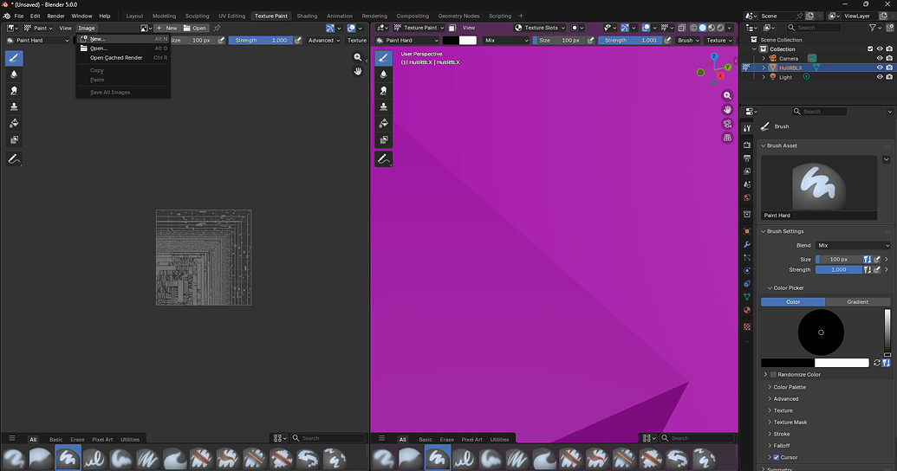
Task: Switch color picker to Gradient
Action: [857, 302]
